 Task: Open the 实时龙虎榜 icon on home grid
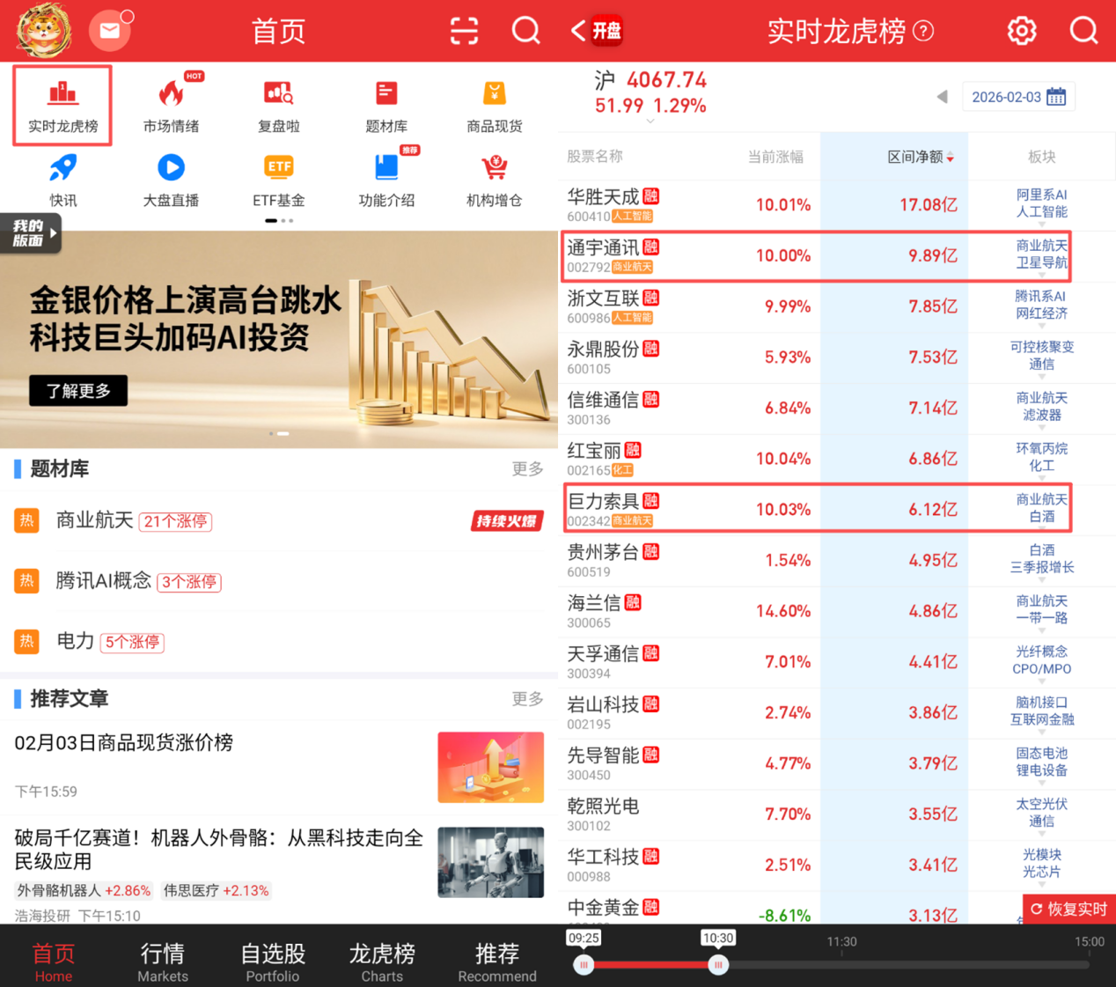point(62,105)
